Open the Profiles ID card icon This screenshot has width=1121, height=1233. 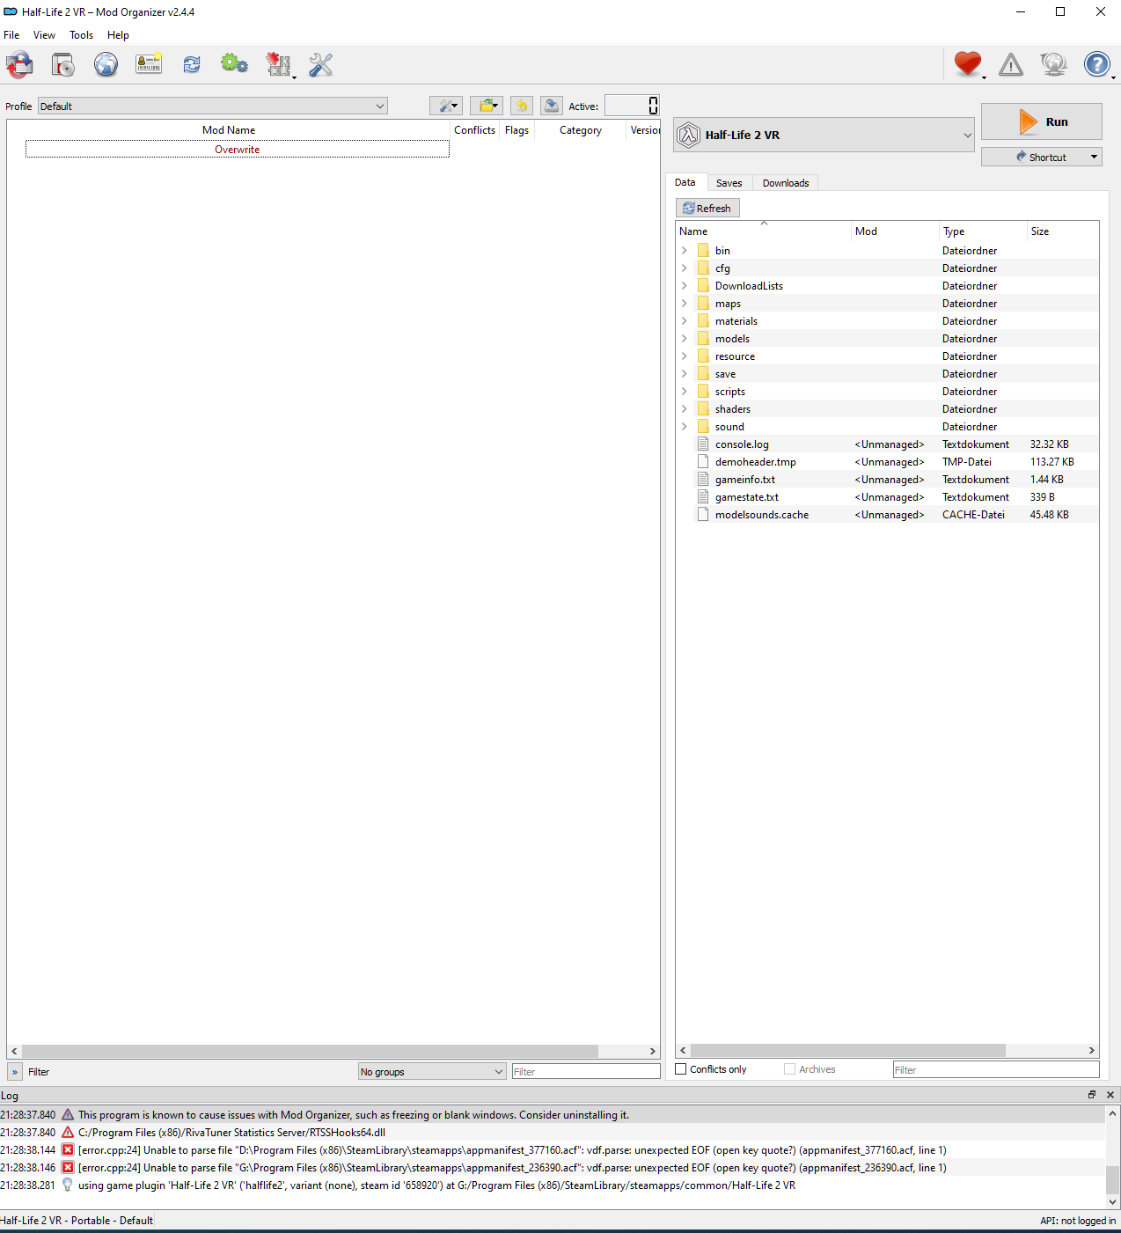(x=149, y=64)
